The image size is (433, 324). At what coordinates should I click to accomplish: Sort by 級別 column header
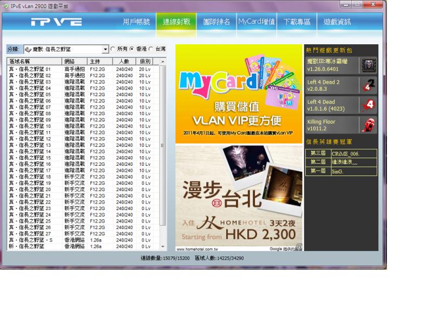pos(145,61)
